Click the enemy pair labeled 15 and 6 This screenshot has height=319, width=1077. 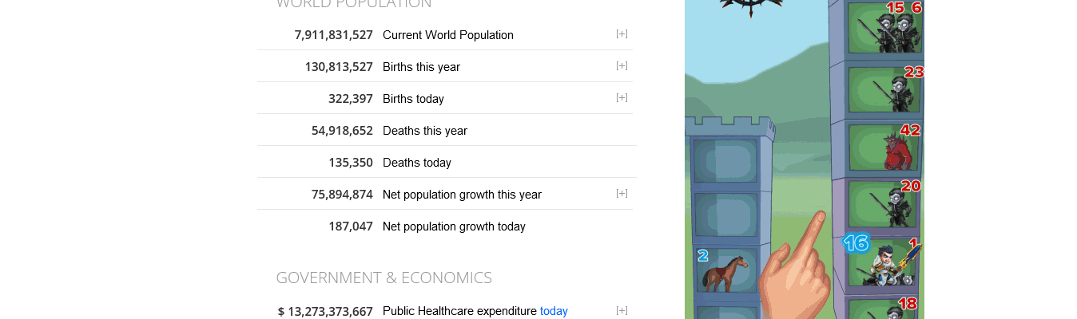click(x=895, y=30)
